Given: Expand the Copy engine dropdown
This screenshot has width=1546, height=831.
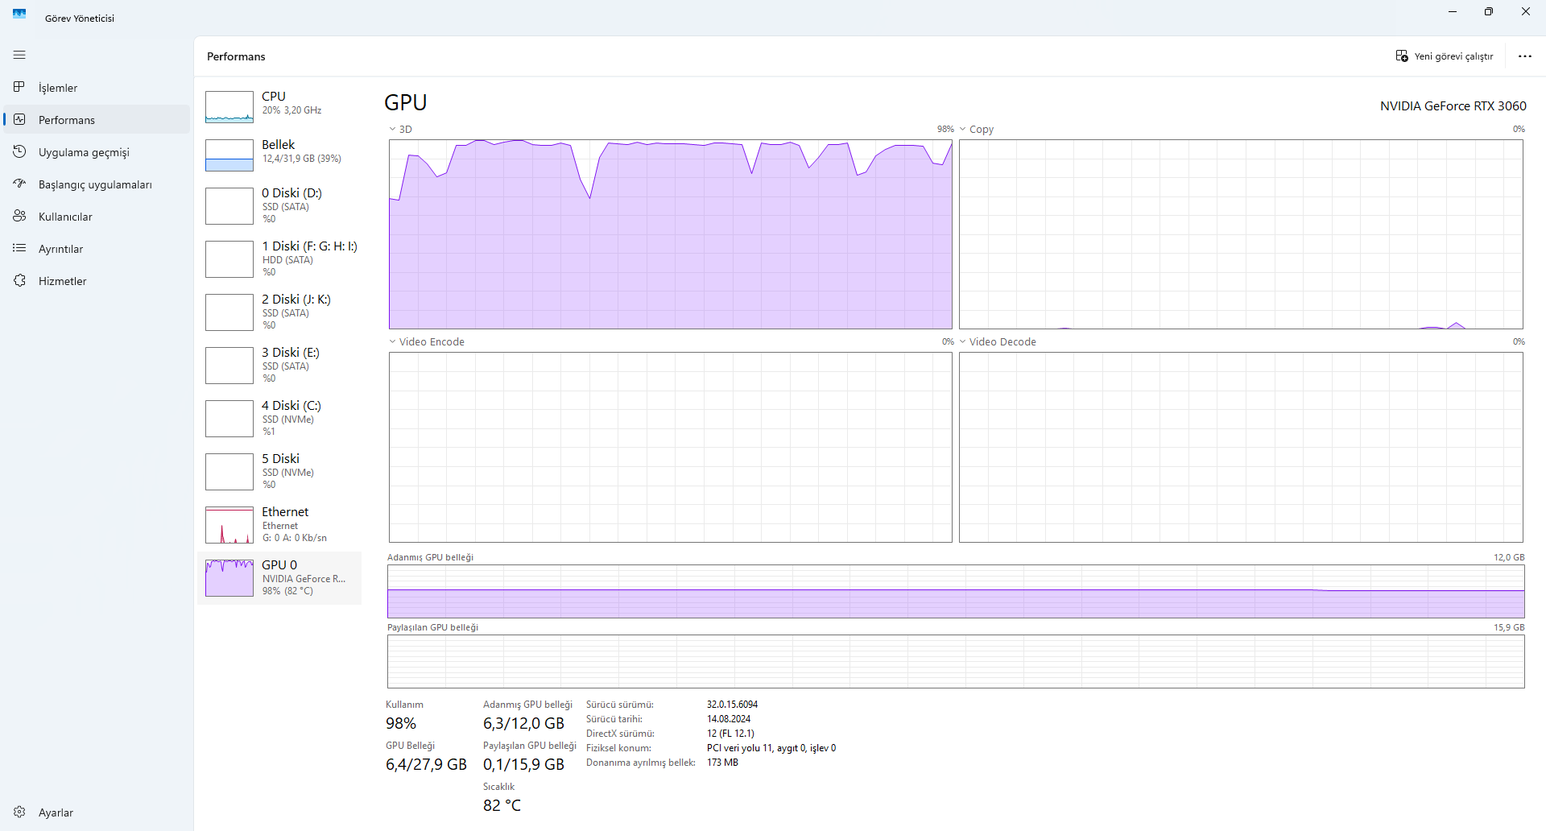Looking at the screenshot, I should tap(963, 129).
